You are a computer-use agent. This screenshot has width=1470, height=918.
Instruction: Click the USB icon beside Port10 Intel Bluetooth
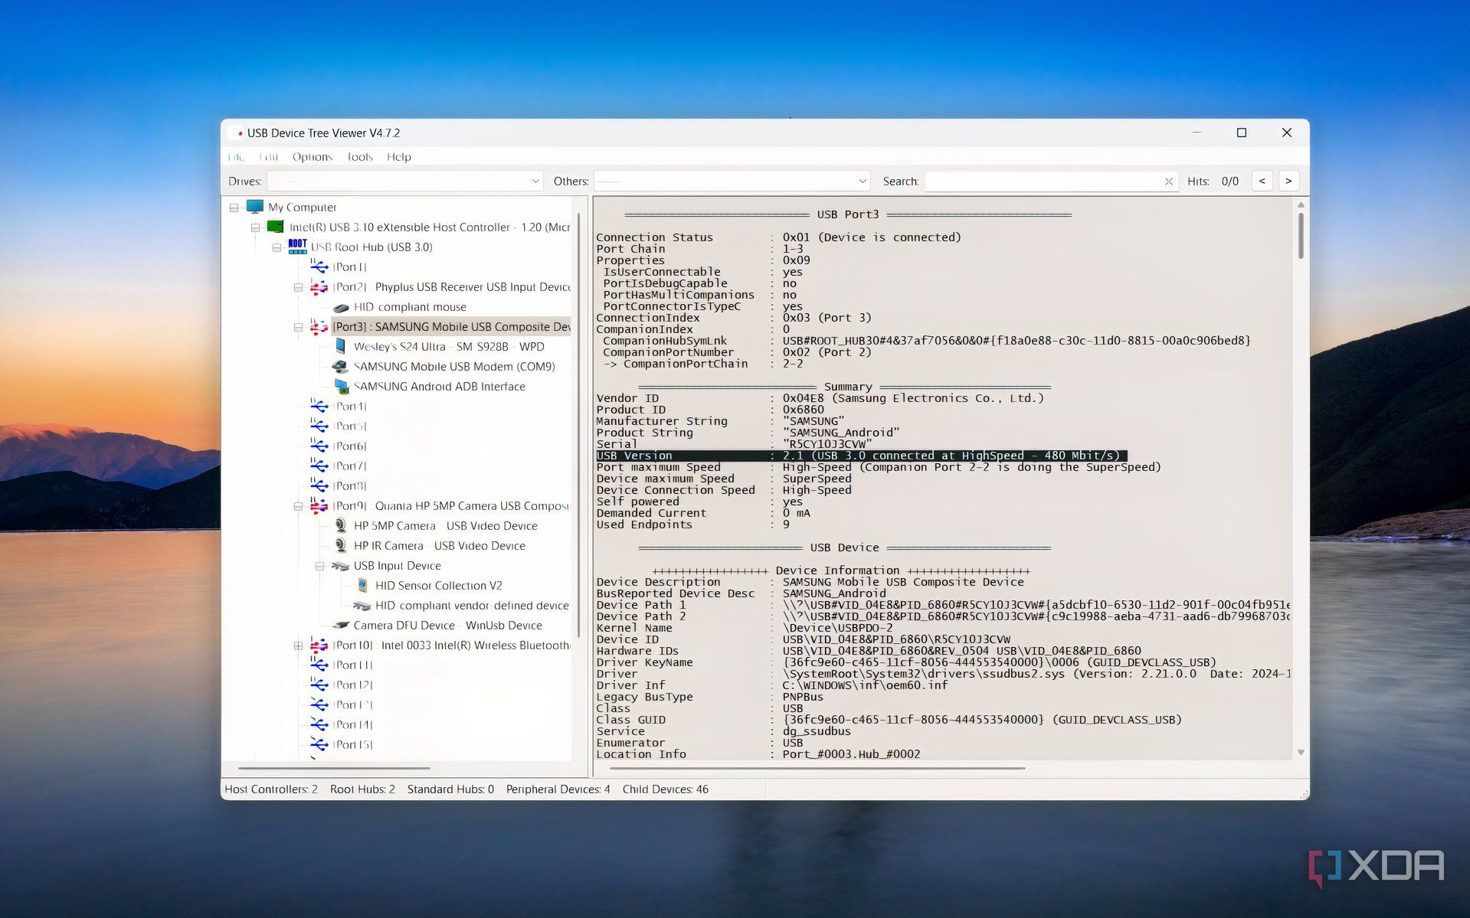pyautogui.click(x=319, y=645)
